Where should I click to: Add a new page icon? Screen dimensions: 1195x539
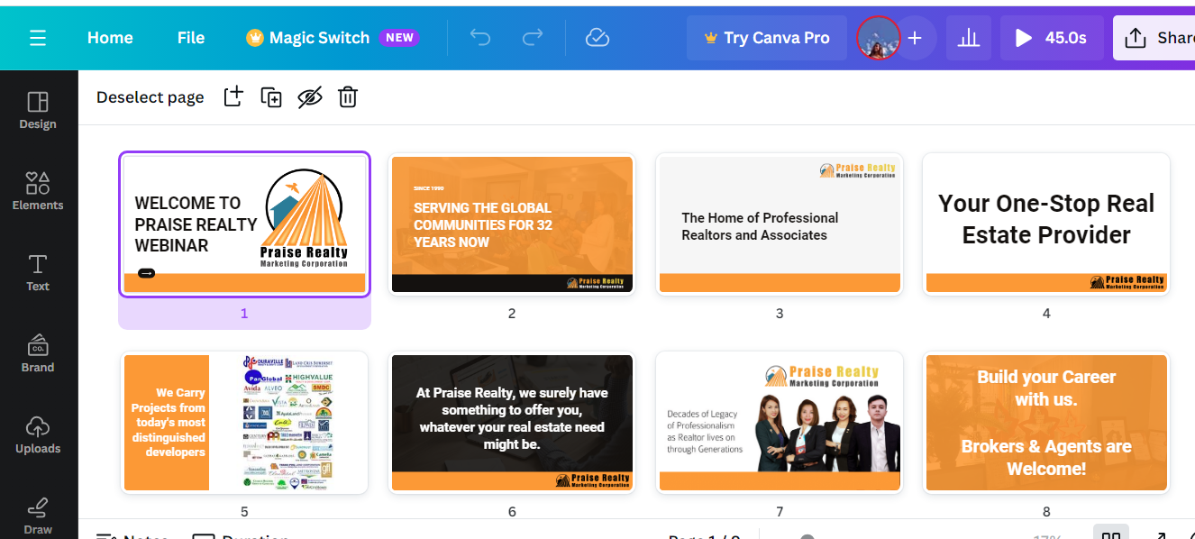pyautogui.click(x=233, y=96)
